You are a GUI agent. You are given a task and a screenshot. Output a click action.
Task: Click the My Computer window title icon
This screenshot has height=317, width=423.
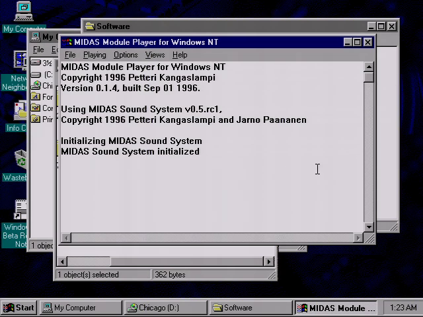[35, 37]
